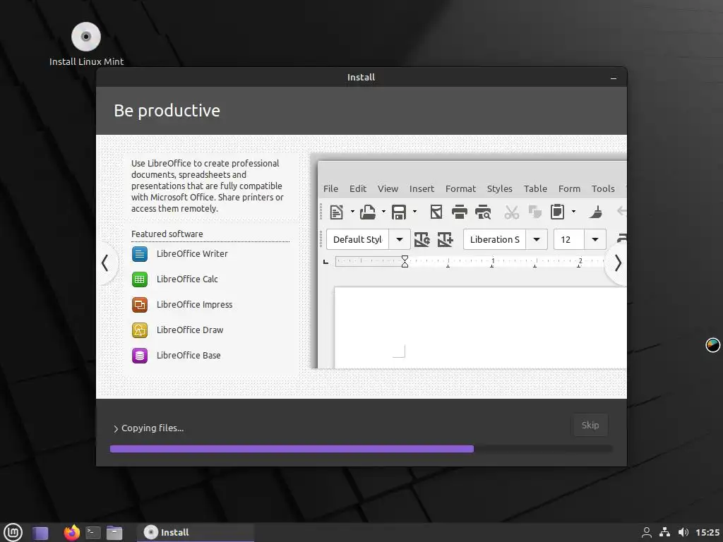
Task: Click the LibreOffice Impress icon
Action: [140, 305]
